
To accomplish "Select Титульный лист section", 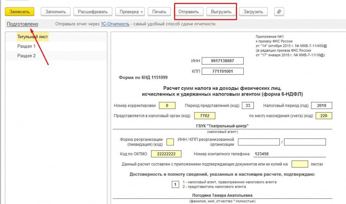I will coord(32,36).
